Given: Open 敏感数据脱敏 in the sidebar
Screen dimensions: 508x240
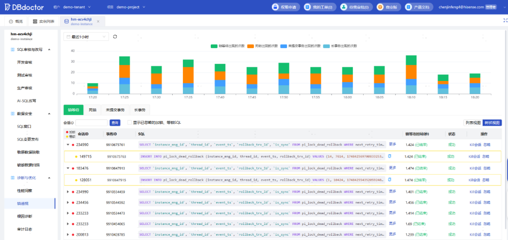Looking at the screenshot, I should (28, 152).
